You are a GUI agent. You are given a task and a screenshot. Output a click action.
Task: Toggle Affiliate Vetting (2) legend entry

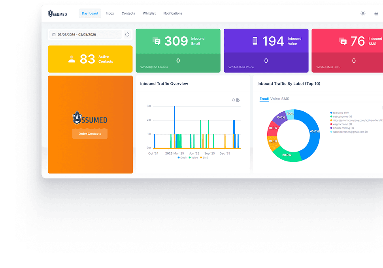342,128
